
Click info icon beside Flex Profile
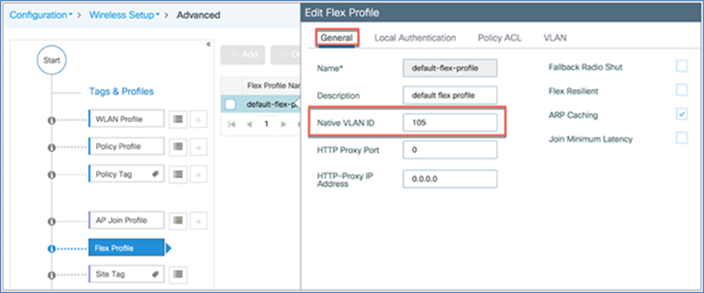point(51,249)
